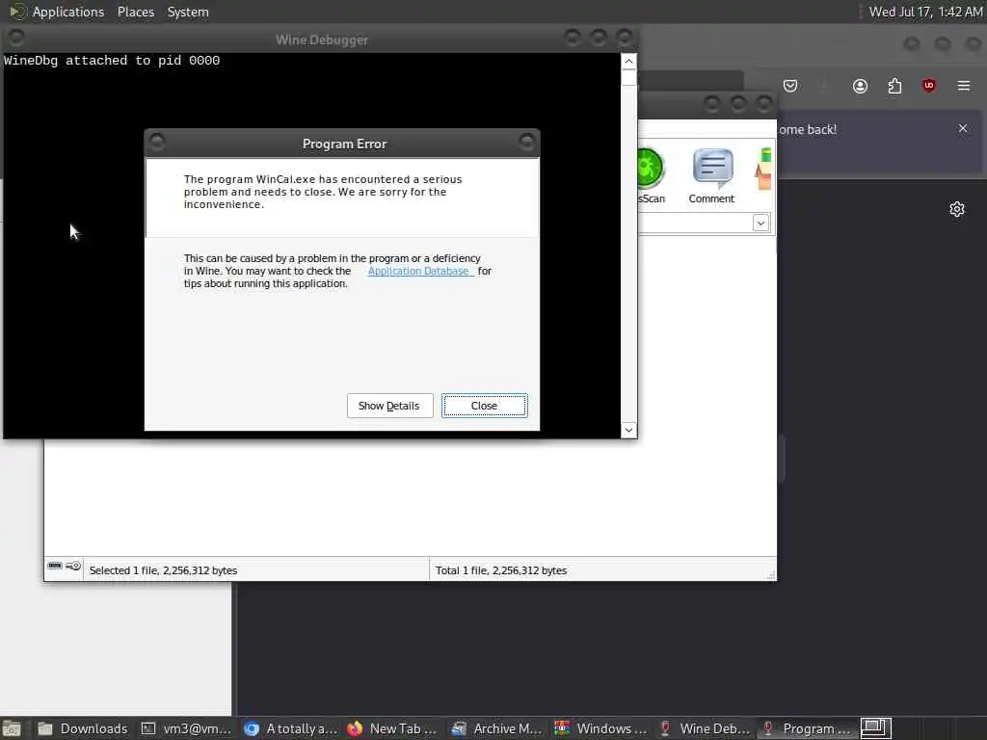Open Firefox account icon
Screen dimensions: 987x740
[860, 86]
